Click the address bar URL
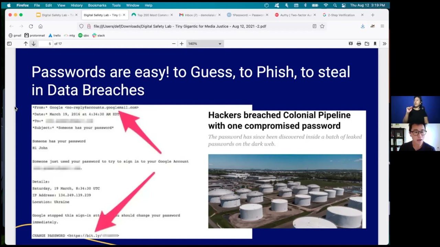 point(180,26)
